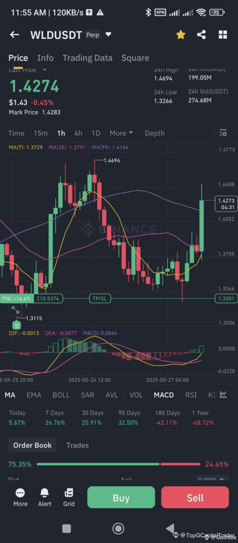Select the Time chart interval

[x=16, y=133]
